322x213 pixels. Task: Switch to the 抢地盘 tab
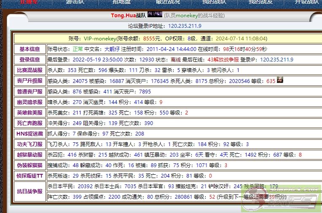tap(121, 2)
